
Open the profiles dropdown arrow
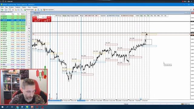point(7,10)
